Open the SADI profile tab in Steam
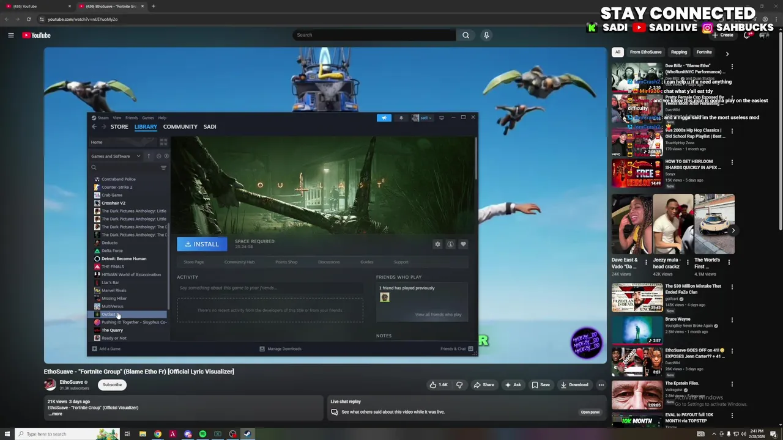The width and height of the screenshot is (783, 440). [x=210, y=127]
